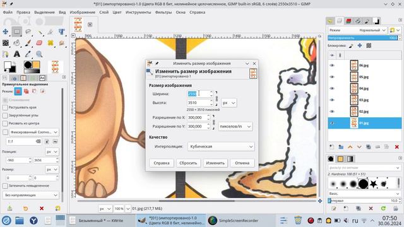The image size is (404, 227).
Task: Open the "Слой" menu
Action: coord(104,12)
